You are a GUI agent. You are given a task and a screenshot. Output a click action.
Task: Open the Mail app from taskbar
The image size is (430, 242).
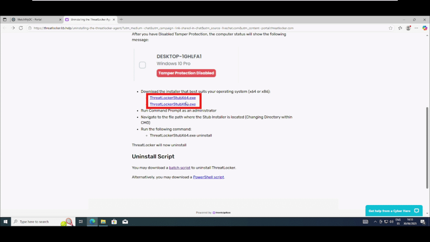tap(125, 222)
